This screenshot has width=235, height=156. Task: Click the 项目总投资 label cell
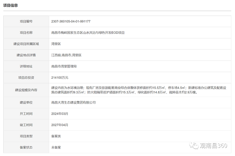[26, 78]
